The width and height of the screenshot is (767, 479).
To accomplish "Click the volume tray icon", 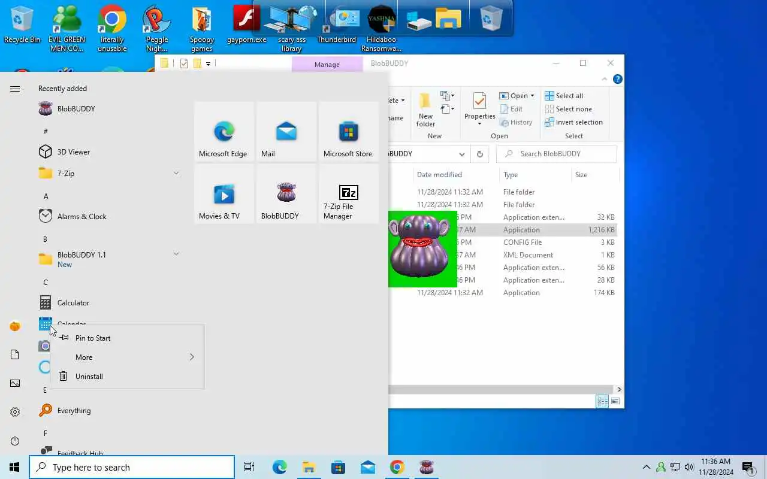I will 689,467.
